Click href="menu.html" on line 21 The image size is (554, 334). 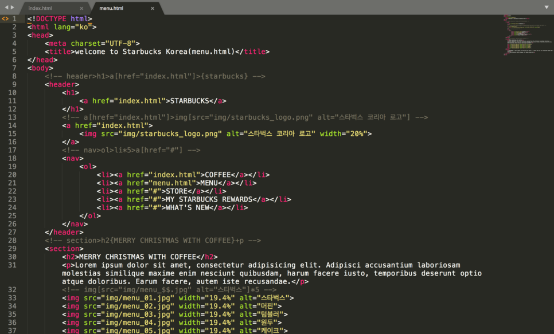tap(162, 183)
